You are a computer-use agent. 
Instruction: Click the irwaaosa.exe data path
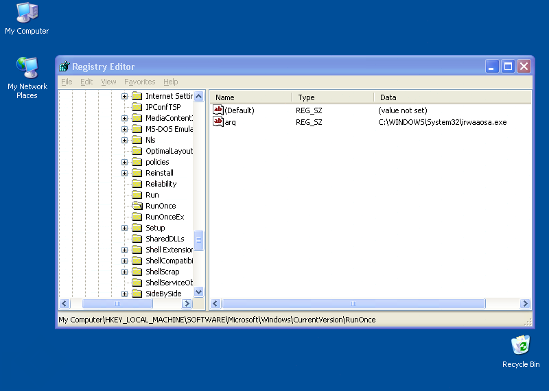click(x=442, y=122)
